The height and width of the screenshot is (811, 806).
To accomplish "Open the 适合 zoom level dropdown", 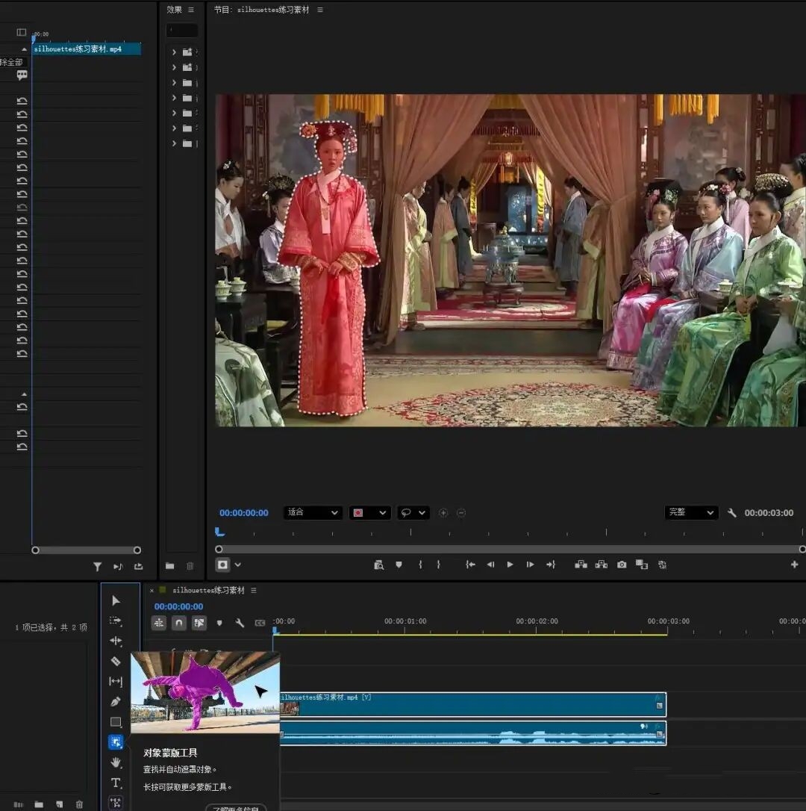I will 313,513.
